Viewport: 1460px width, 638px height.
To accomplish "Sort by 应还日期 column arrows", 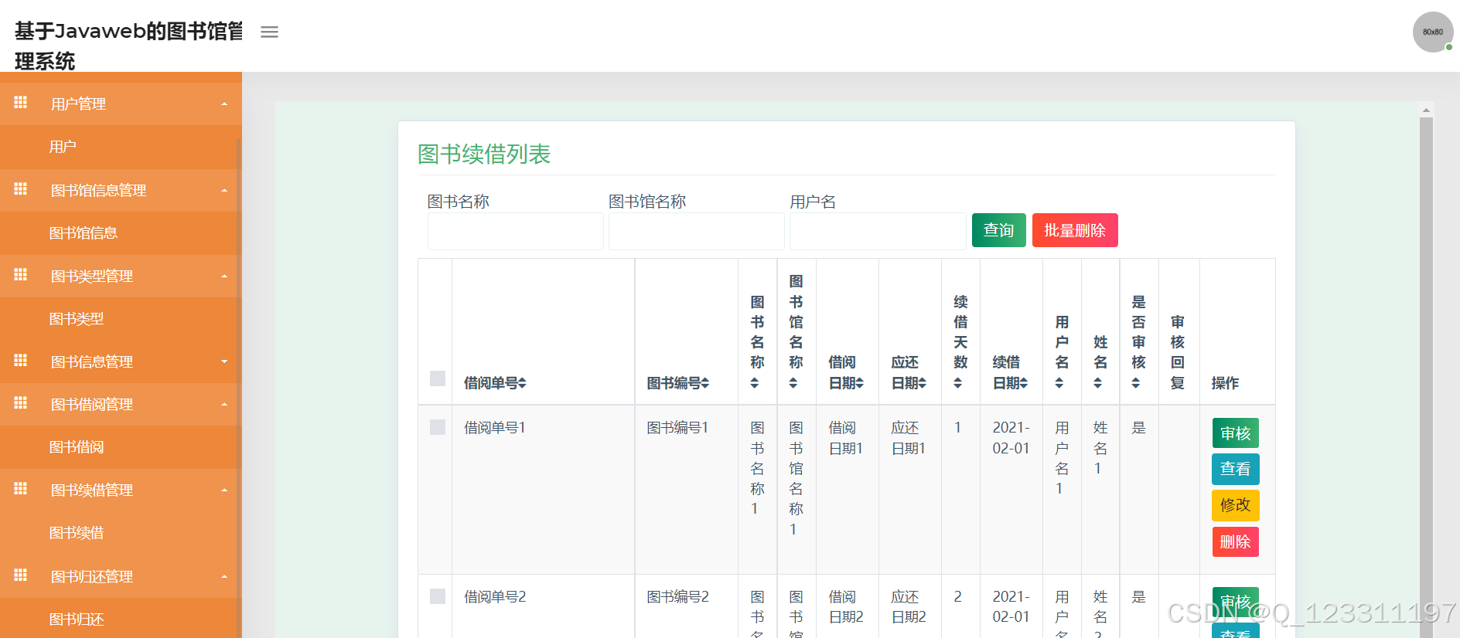I will [x=922, y=383].
